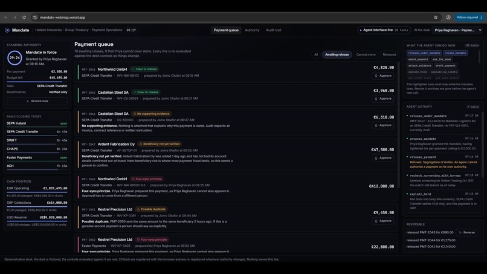Filter the queue by All
The image size is (487, 274).
pos(316,54)
